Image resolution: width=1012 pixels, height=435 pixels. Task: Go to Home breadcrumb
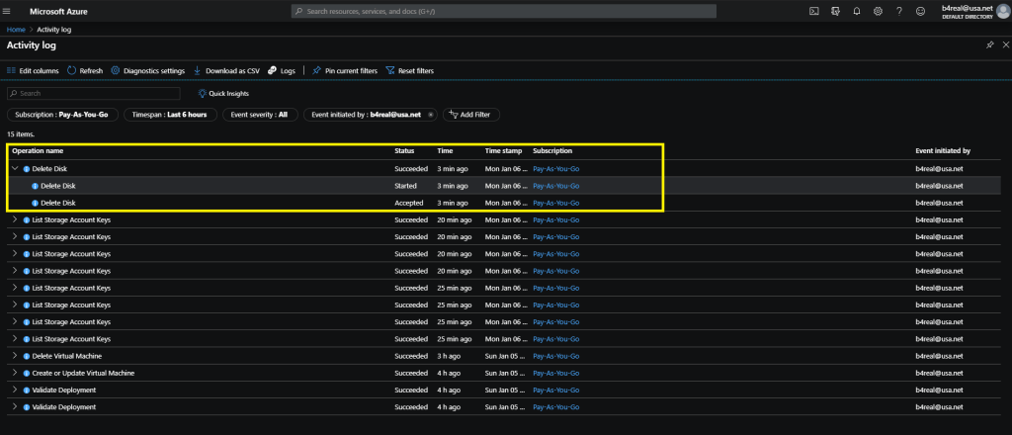point(16,30)
